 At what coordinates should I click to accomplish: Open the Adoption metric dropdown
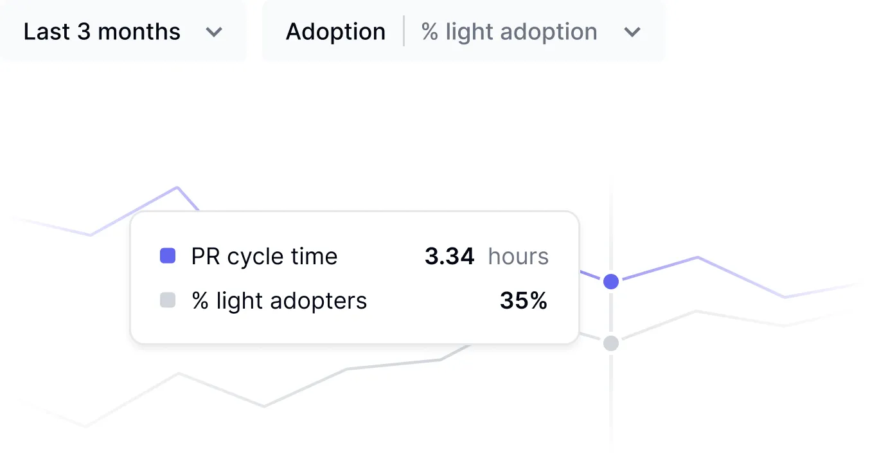[x=335, y=32]
